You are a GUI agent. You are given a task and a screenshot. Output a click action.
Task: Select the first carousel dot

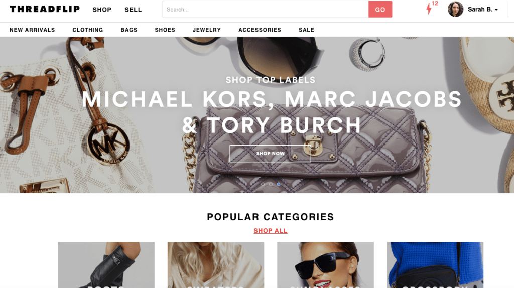click(x=263, y=184)
